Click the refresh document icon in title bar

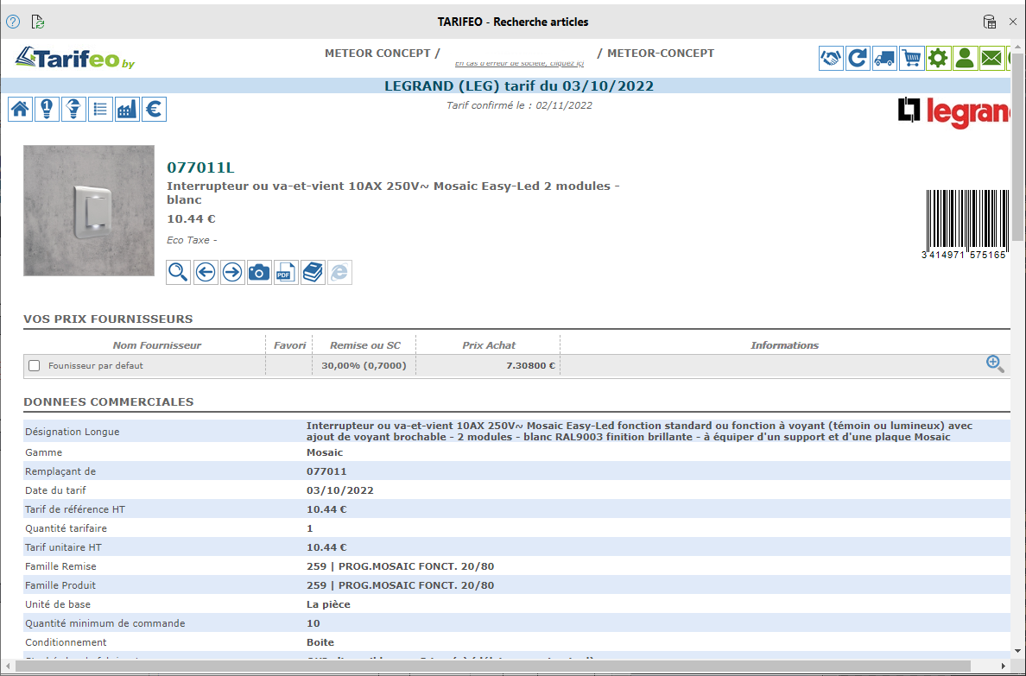pyautogui.click(x=38, y=22)
